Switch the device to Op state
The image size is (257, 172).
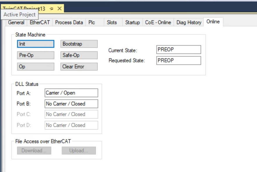(36, 66)
